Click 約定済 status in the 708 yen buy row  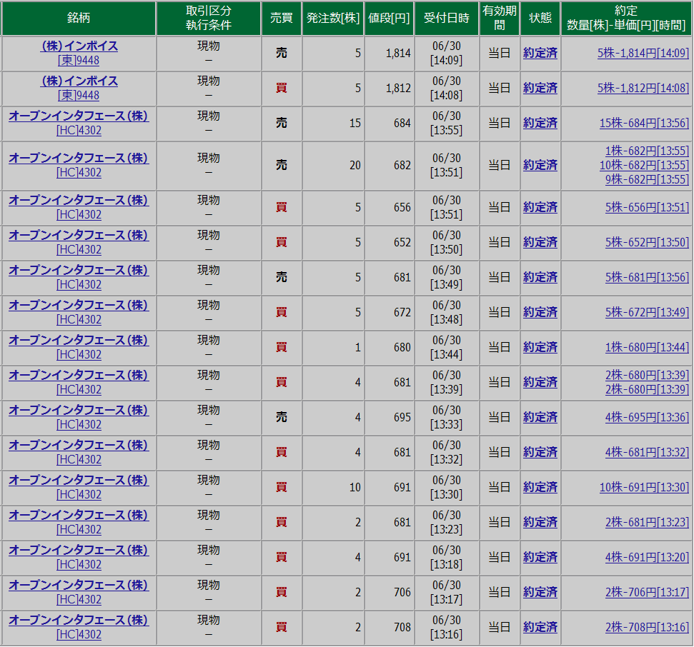click(540, 627)
